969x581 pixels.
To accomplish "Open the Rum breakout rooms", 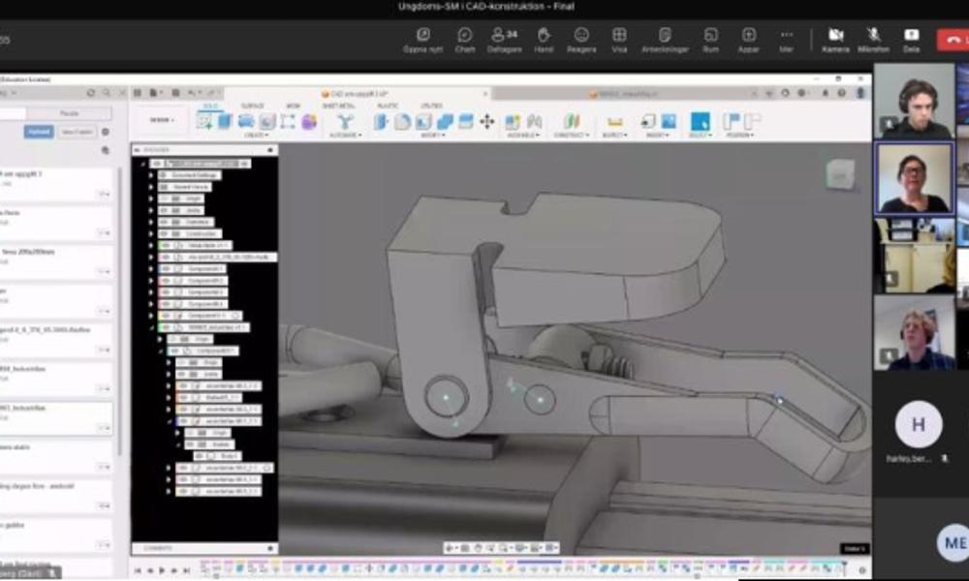I will [x=710, y=40].
